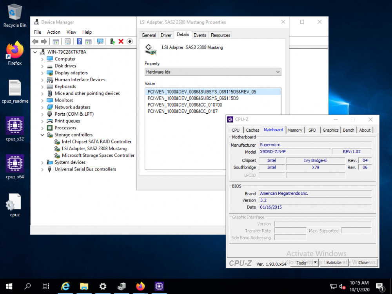Click the update driver toolbar icon
The height and width of the screenshot is (294, 392).
coord(112,42)
